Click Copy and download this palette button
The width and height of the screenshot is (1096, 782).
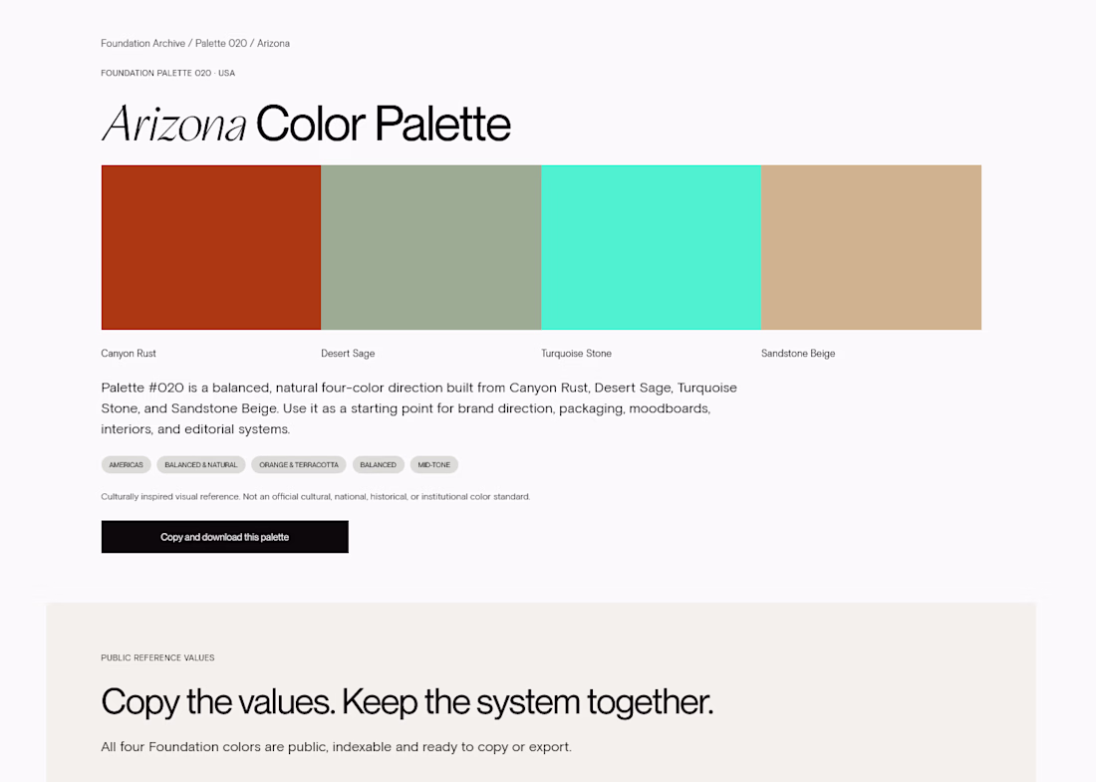pyautogui.click(x=225, y=537)
